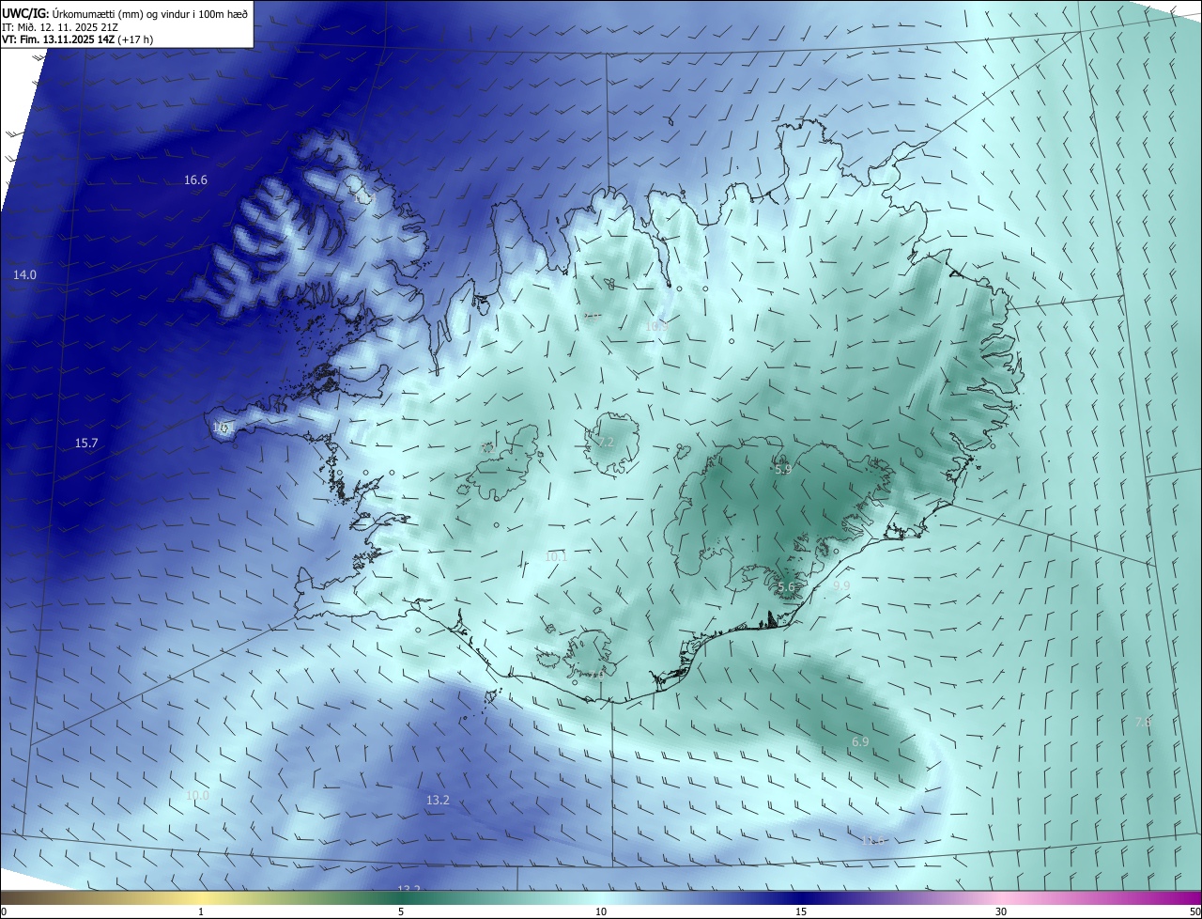Select the valid time "VT: Fim. 13.11.2025 14Z (+17 h)"
1202x919 pixels.
coord(78,39)
